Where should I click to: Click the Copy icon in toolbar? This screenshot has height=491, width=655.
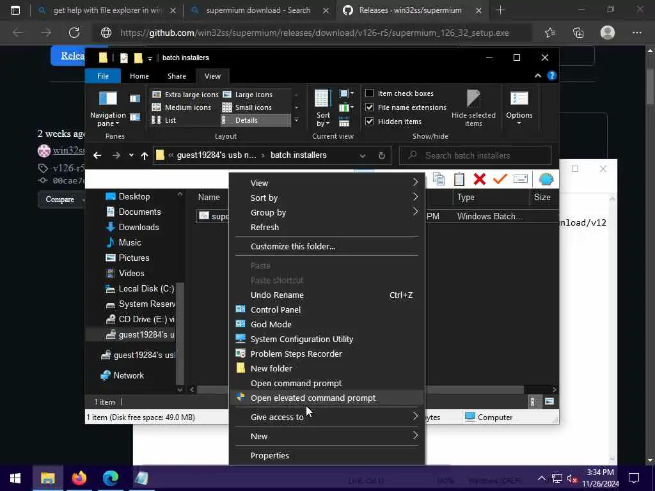point(439,179)
